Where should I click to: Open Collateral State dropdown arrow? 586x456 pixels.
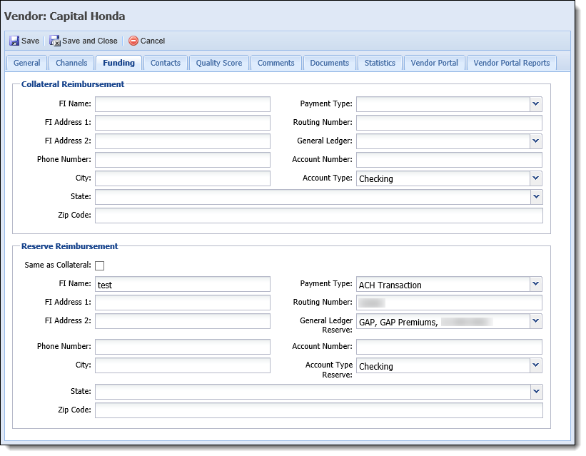(536, 197)
